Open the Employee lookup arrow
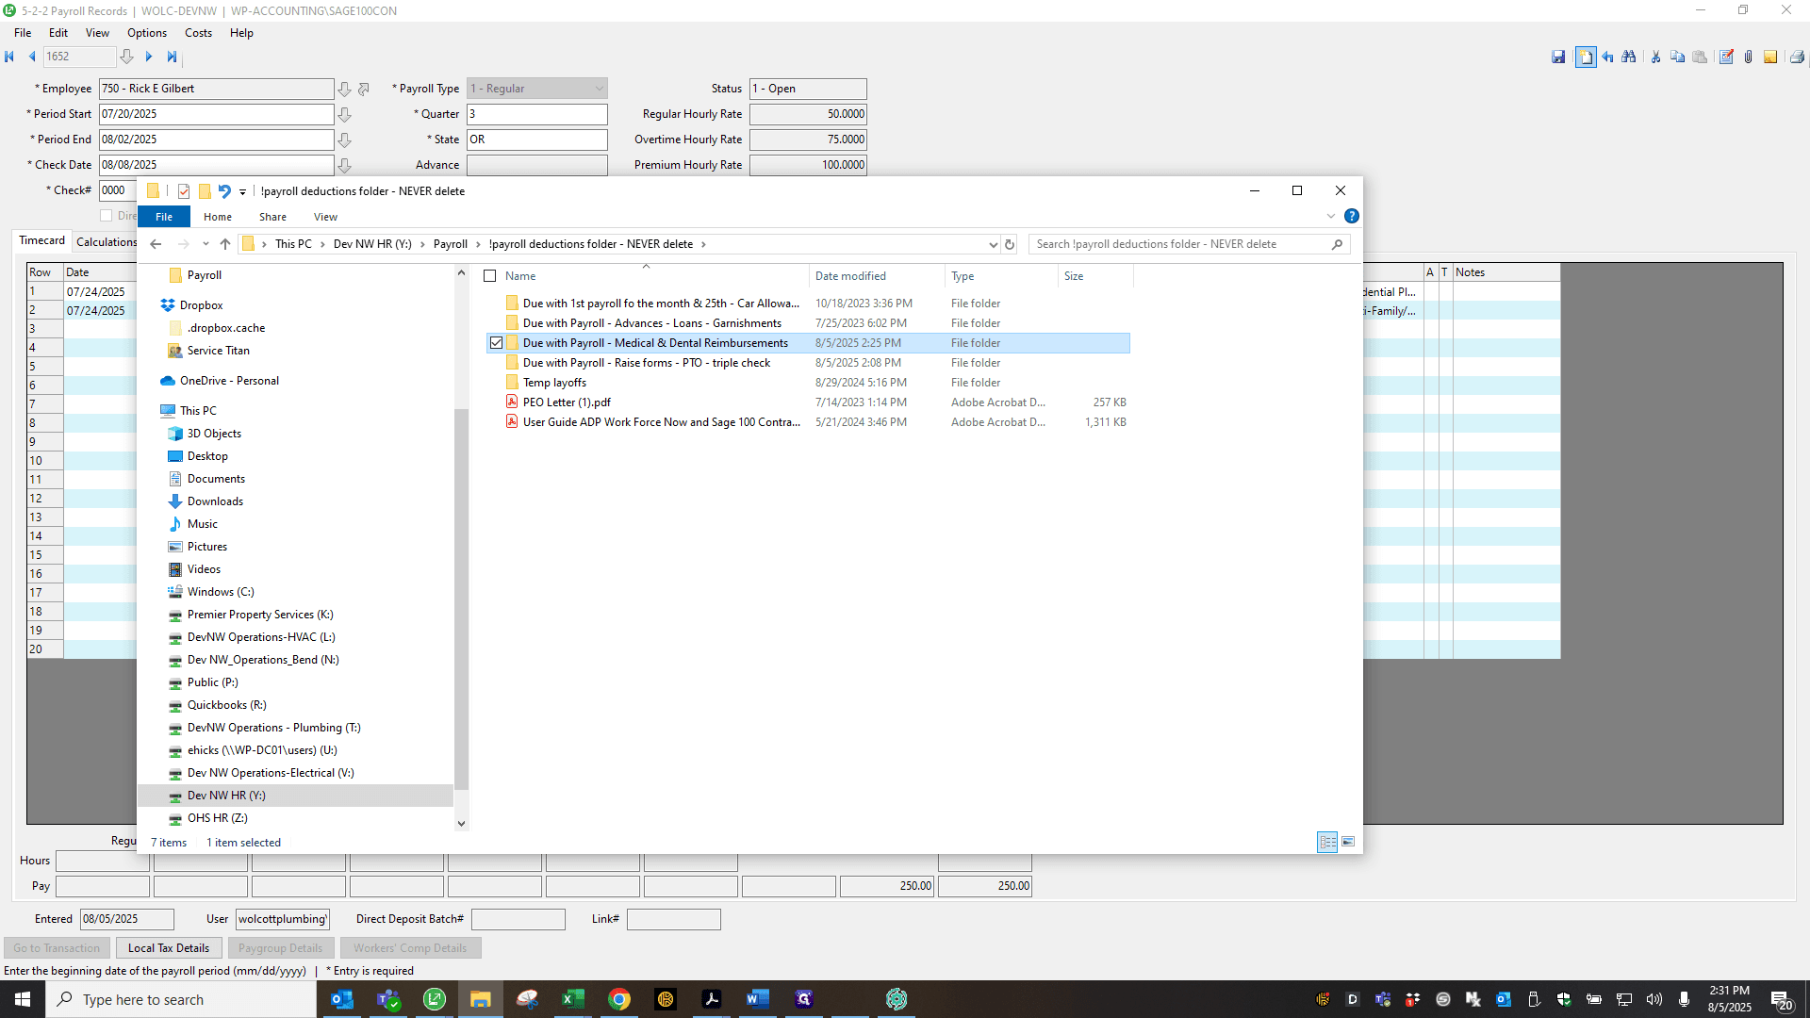 click(345, 89)
